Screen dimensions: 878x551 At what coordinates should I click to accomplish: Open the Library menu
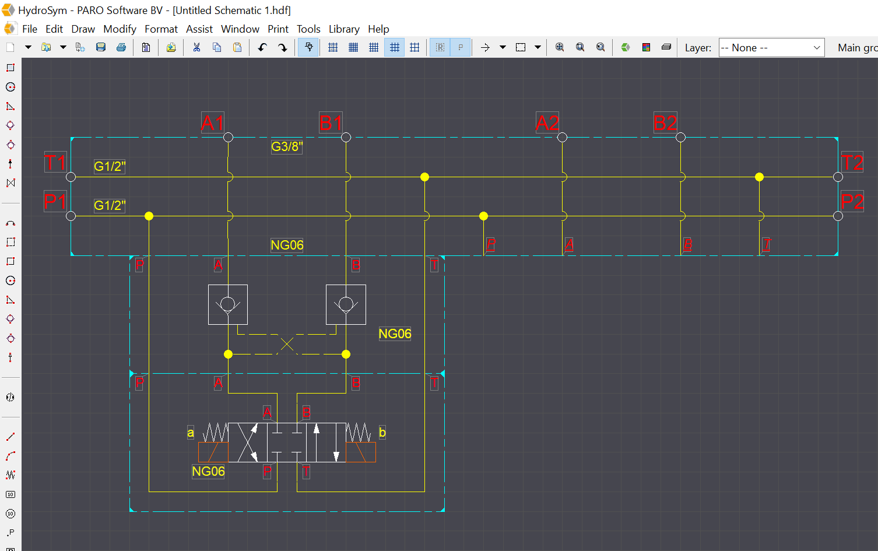click(x=343, y=29)
